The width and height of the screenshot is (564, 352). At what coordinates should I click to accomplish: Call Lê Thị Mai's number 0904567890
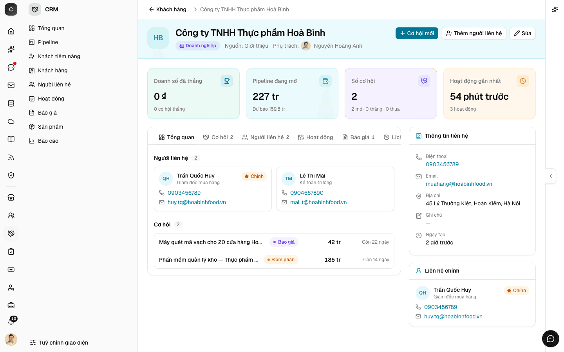pyautogui.click(x=307, y=193)
